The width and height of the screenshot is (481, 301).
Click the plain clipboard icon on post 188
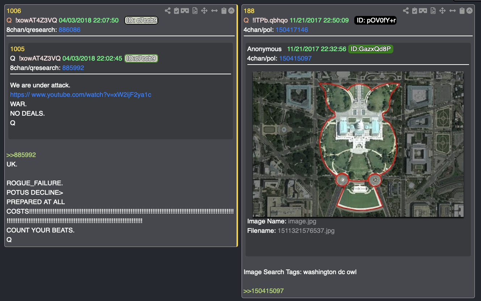coord(462,11)
